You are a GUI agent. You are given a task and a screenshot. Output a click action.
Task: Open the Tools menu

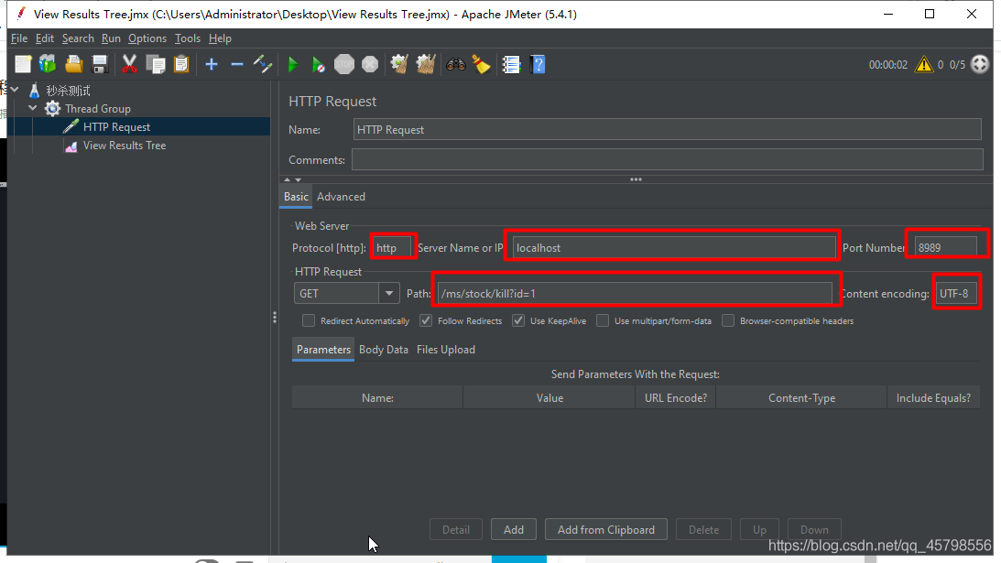[x=188, y=38]
